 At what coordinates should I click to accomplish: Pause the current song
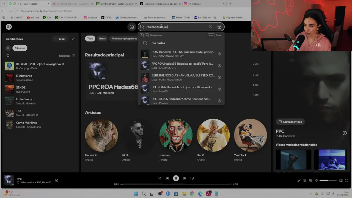(x=176, y=178)
